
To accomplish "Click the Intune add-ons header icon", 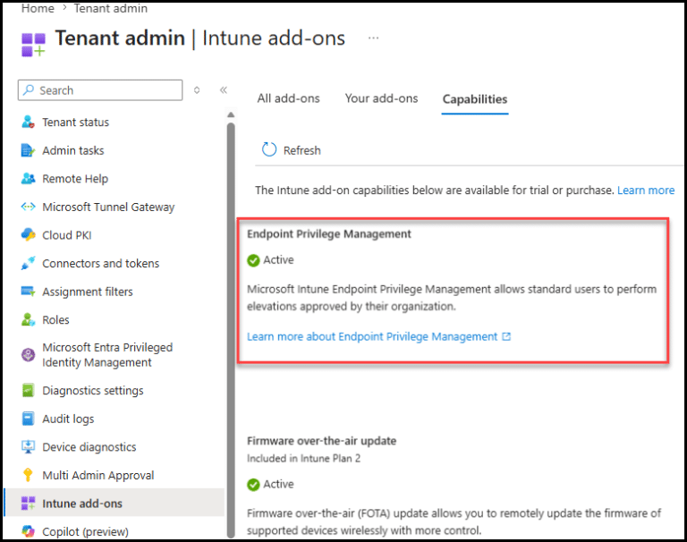I will 34,45.
